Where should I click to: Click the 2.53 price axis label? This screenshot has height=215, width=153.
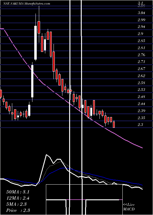(141, 90)
